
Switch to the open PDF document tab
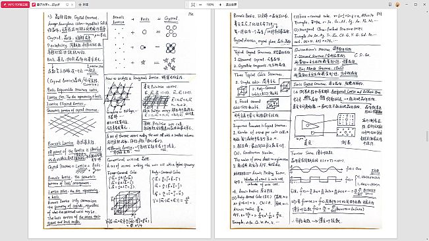pyautogui.click(x=49, y=5)
